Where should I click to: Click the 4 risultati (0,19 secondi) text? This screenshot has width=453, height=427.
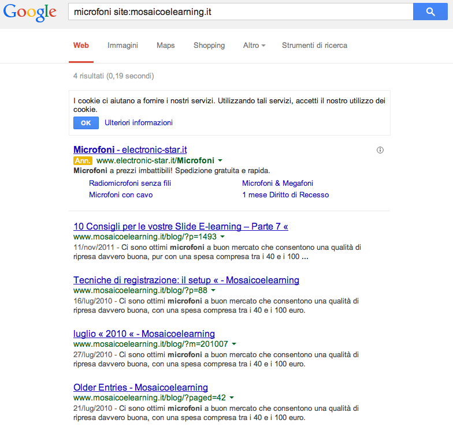113,76
